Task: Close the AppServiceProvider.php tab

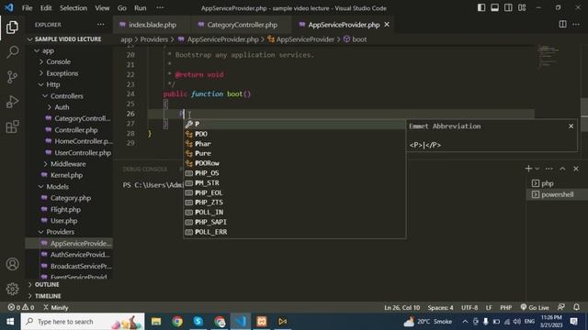Action: pyautogui.click(x=387, y=25)
